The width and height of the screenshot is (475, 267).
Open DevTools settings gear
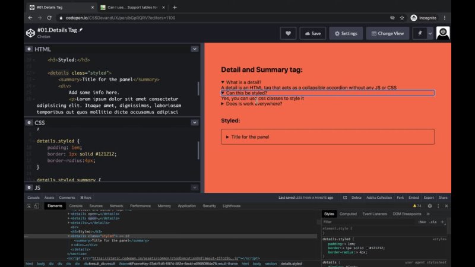429,206
